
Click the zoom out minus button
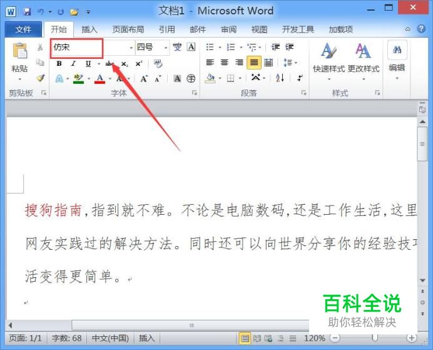click(335, 338)
